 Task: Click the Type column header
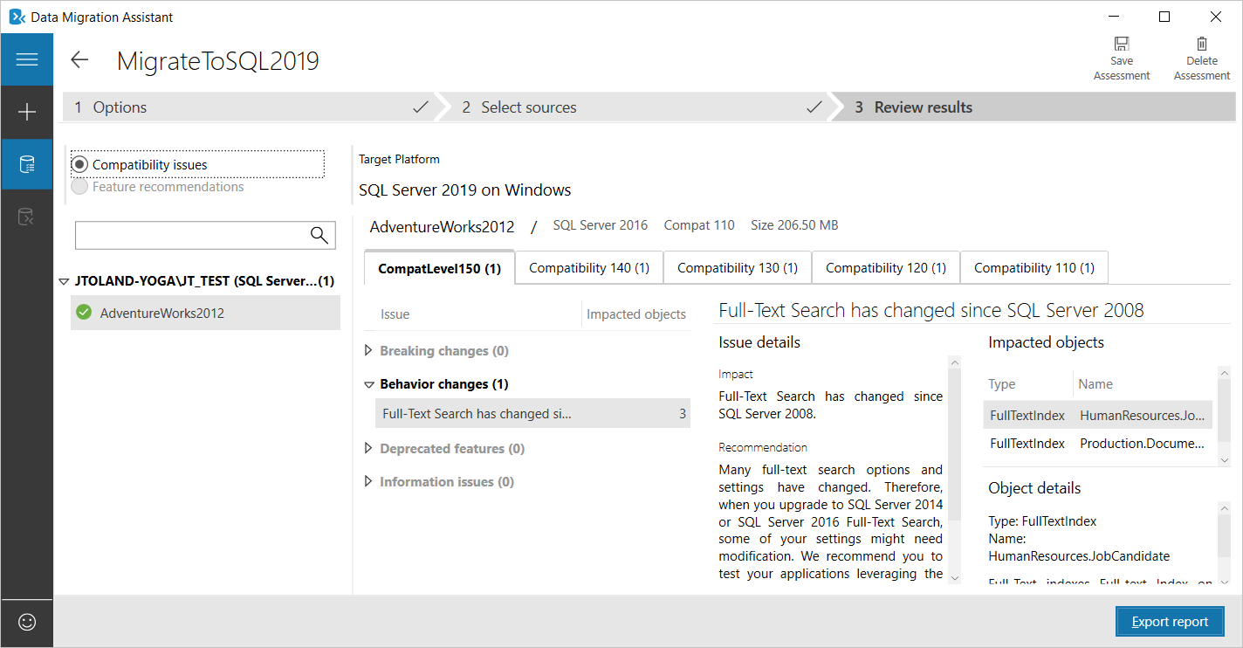coord(1002,384)
